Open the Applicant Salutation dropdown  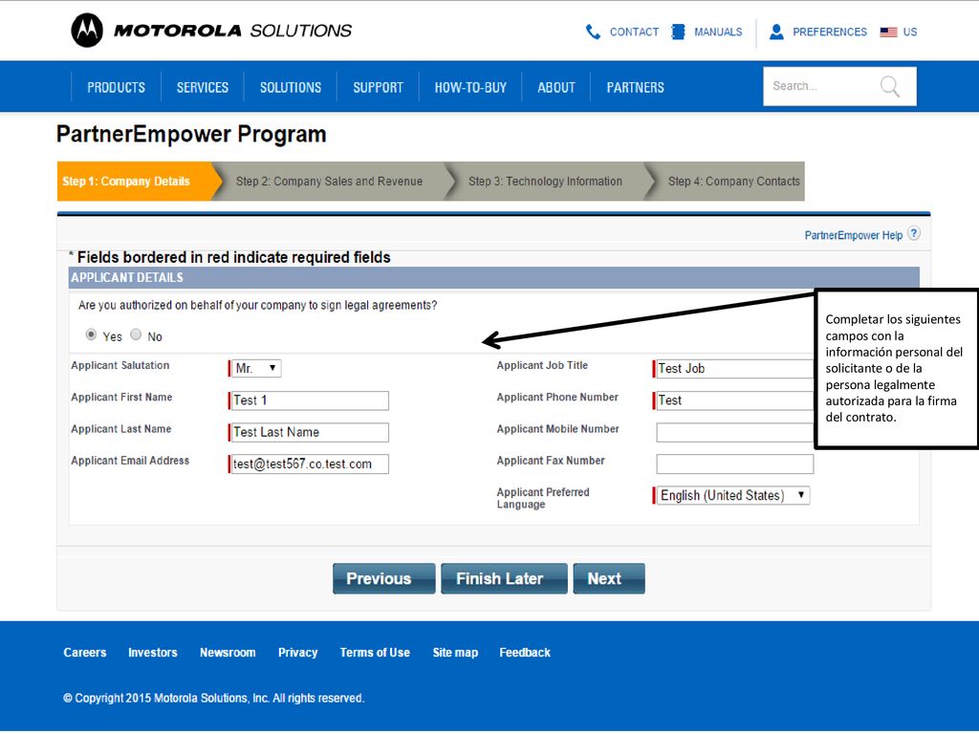(256, 368)
